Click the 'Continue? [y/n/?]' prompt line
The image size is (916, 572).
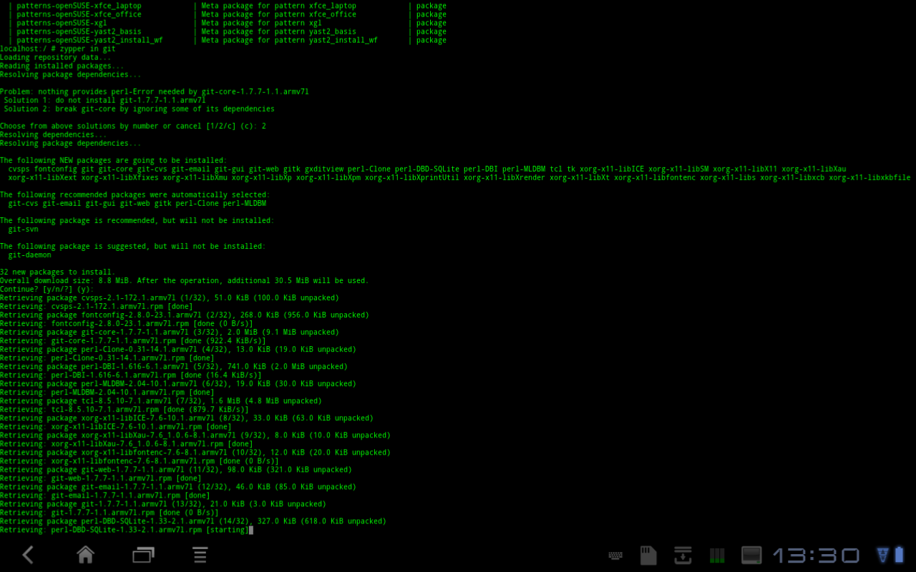pyautogui.click(x=47, y=290)
